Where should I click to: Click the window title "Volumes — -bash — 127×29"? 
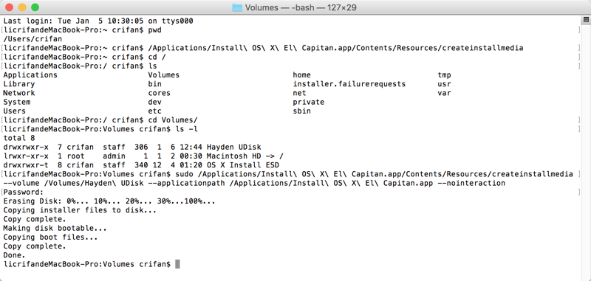coord(301,7)
